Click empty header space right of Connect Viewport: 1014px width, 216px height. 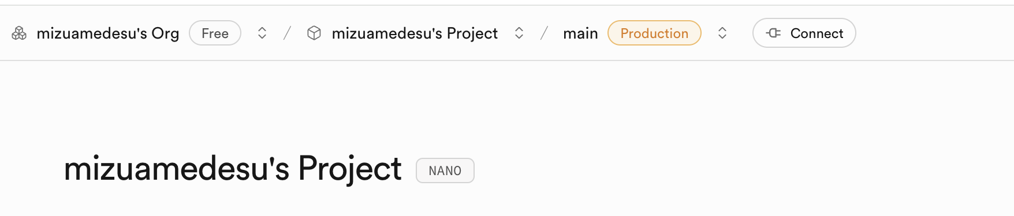(x=935, y=33)
